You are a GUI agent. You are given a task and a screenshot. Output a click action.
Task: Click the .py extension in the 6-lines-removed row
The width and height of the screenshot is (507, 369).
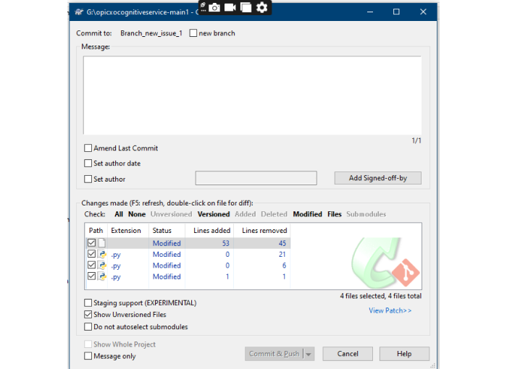click(x=116, y=266)
